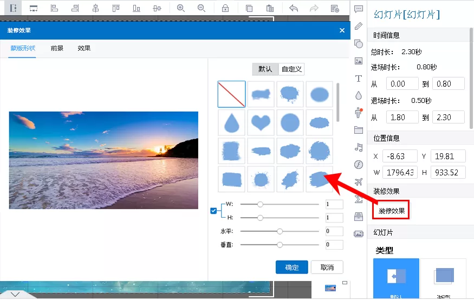Select the no-mask shape thumbnail

click(231, 94)
